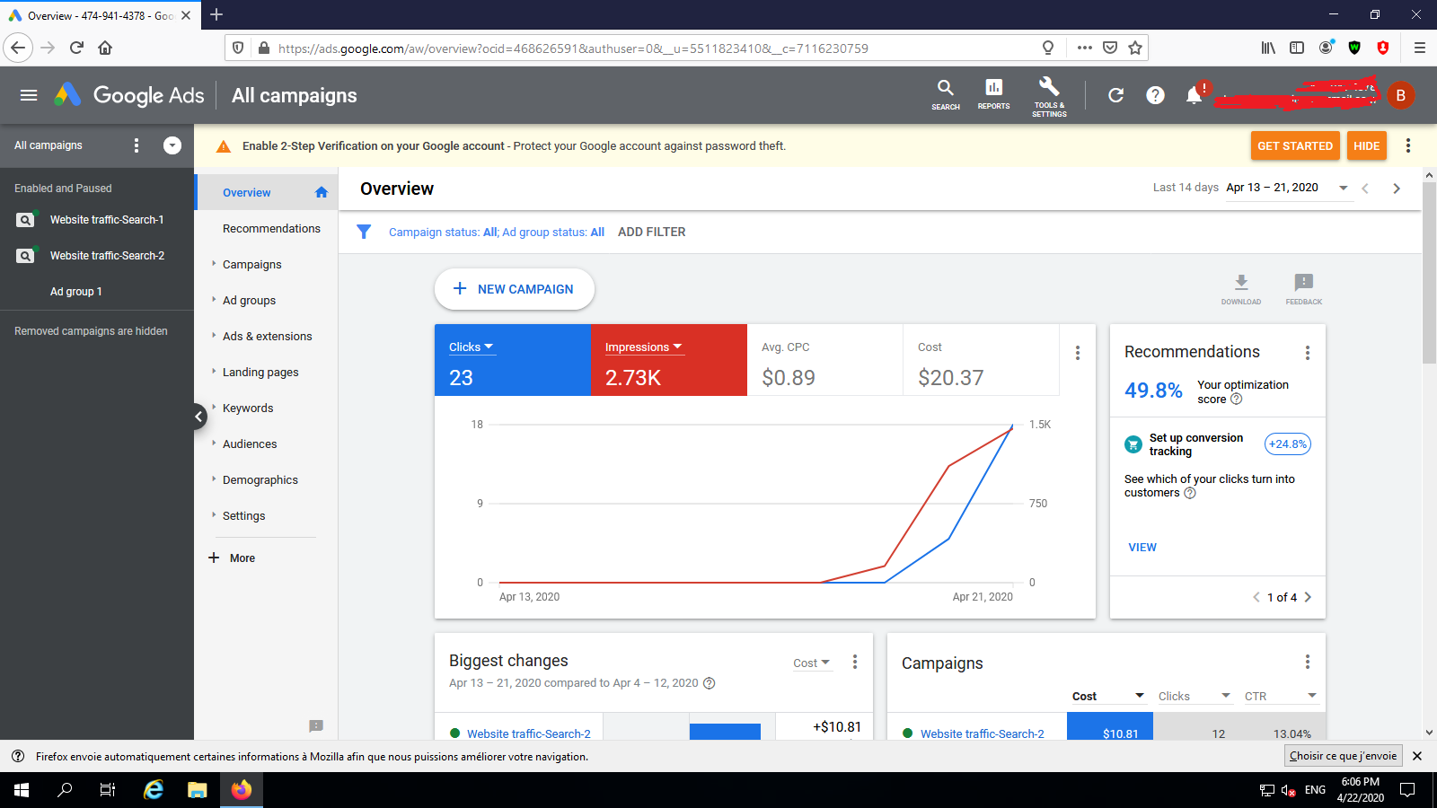
Task: Click Choisir ce que j'envoie button
Action: tap(1344, 756)
